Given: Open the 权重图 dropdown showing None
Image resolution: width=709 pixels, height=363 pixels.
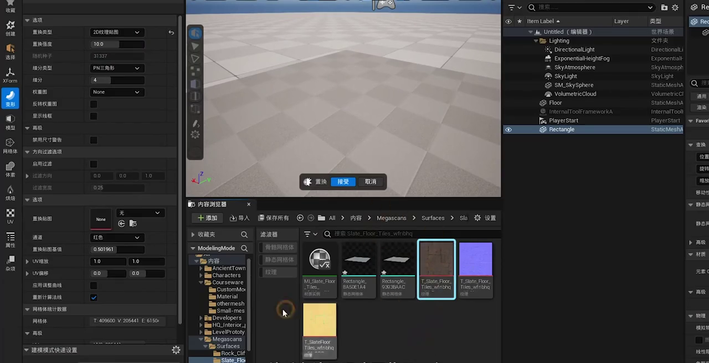Looking at the screenshot, I should 117,92.
